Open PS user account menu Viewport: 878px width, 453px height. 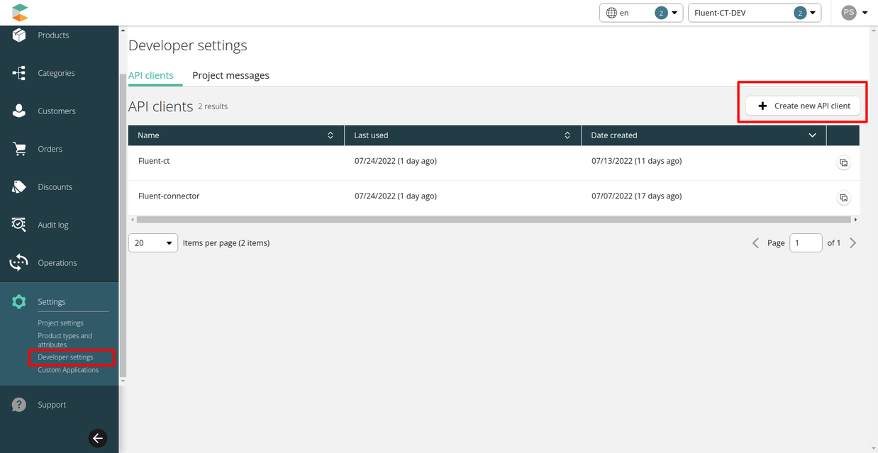point(854,13)
